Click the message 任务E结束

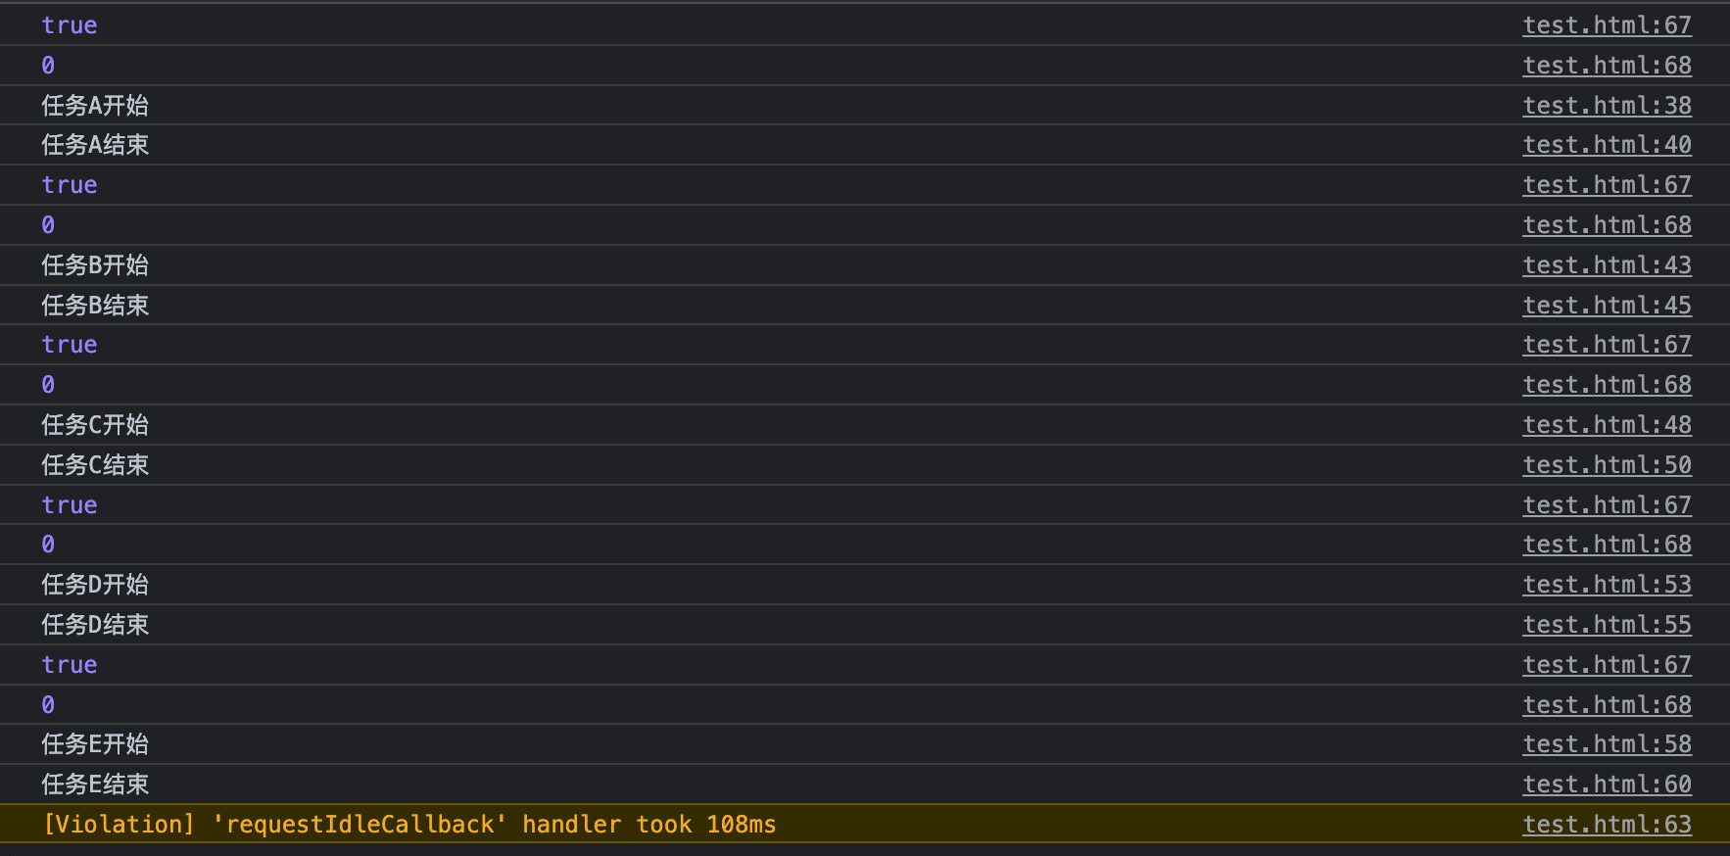point(95,784)
